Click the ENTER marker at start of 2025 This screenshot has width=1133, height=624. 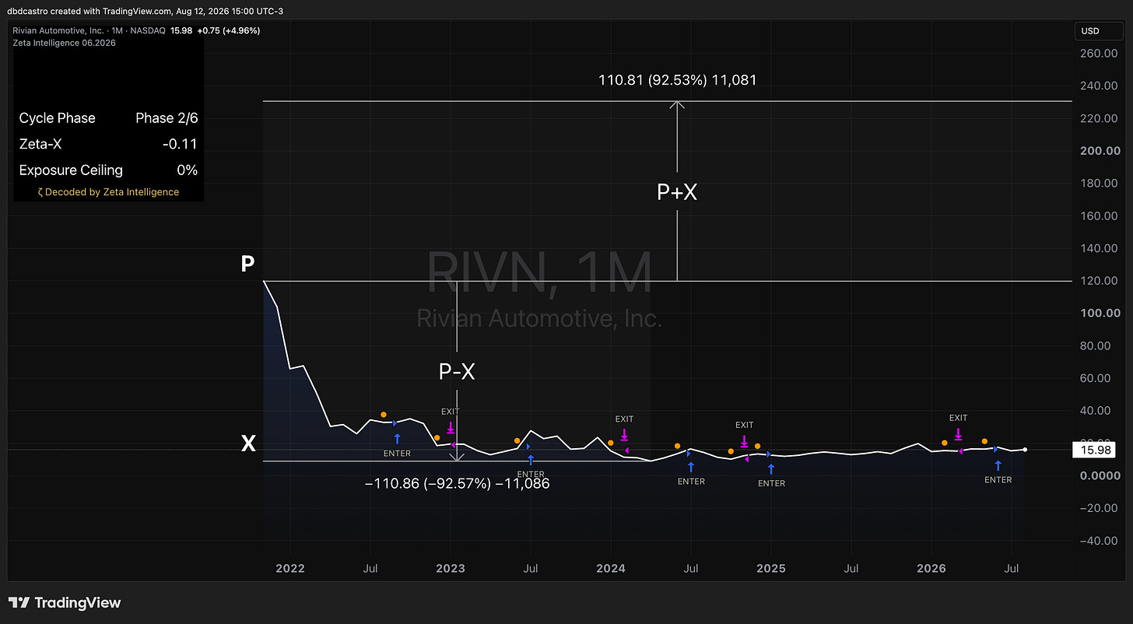coord(771,475)
